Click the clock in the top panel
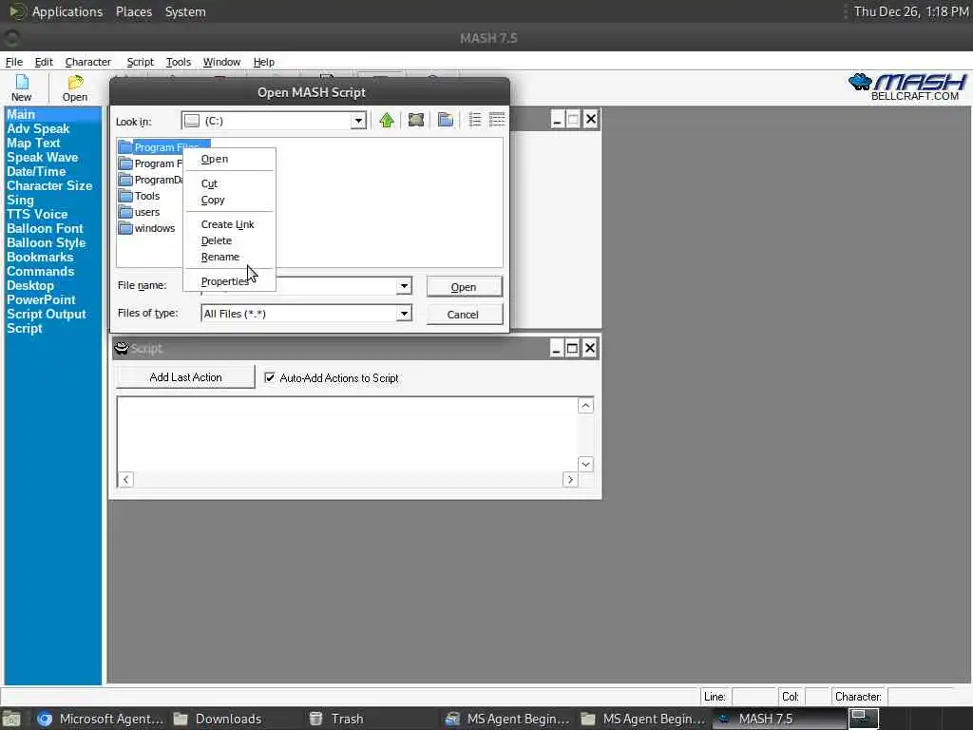The height and width of the screenshot is (730, 973). [x=910, y=11]
